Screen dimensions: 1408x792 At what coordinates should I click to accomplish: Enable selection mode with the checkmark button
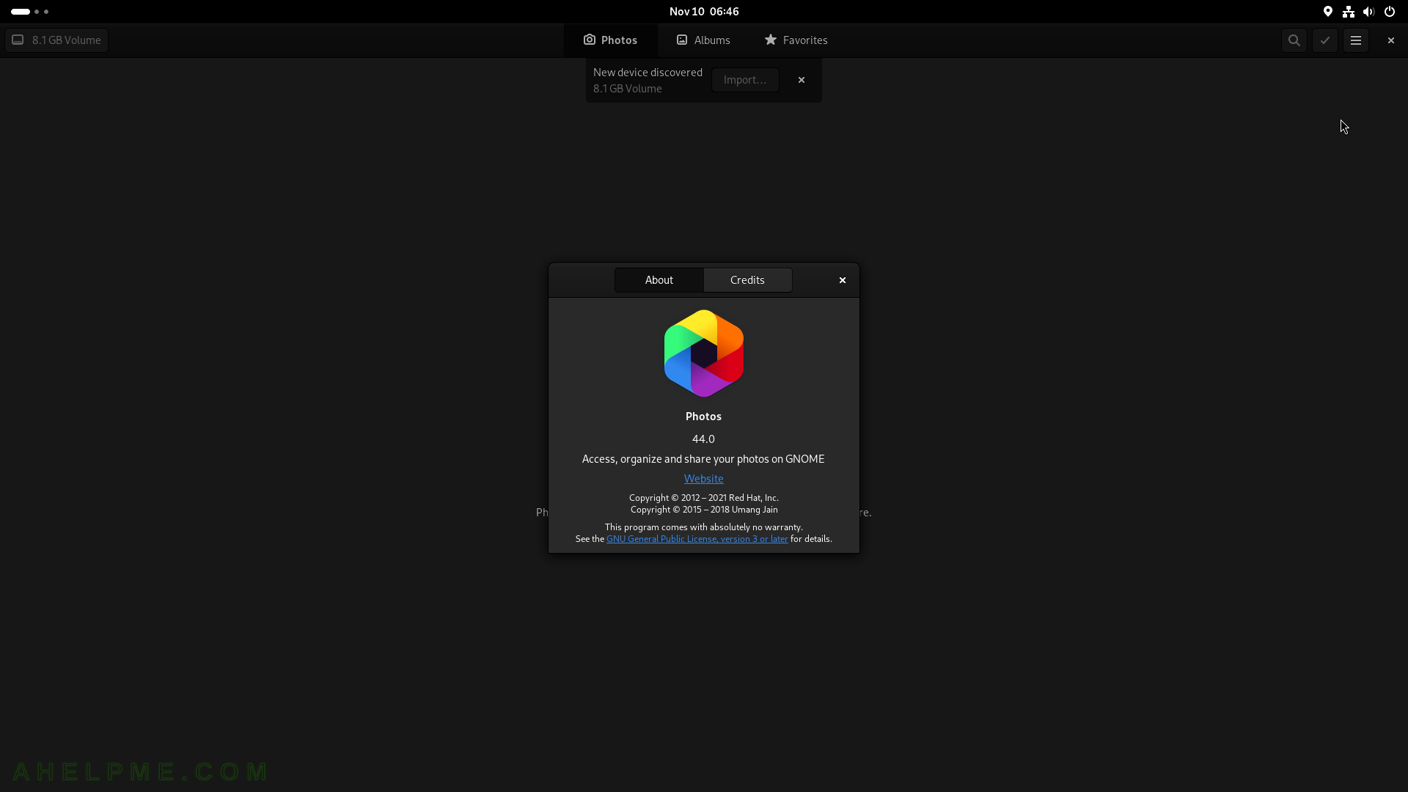coord(1324,40)
